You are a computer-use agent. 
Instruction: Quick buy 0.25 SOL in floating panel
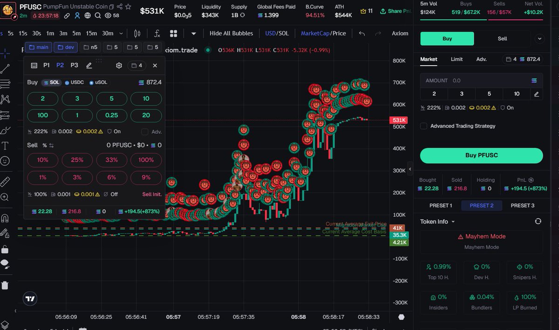112,115
